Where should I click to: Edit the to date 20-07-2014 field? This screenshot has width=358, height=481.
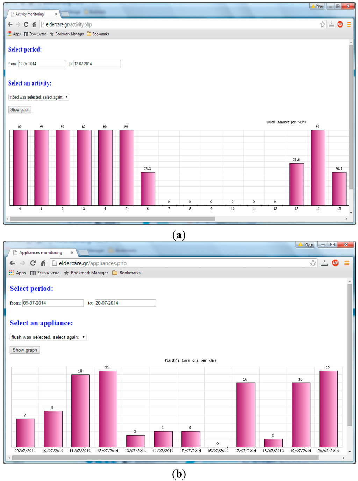[x=125, y=303]
